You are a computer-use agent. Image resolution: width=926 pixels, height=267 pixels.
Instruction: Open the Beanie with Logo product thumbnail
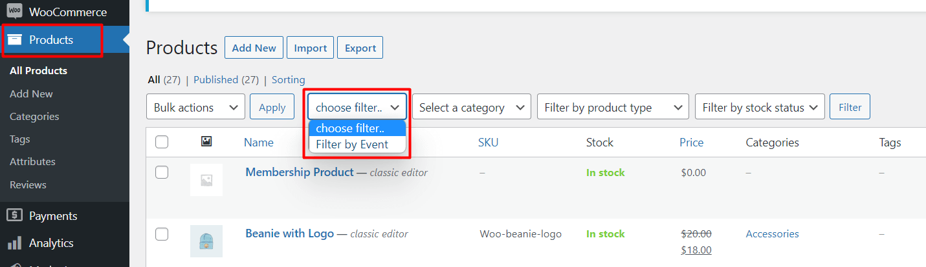(x=206, y=241)
